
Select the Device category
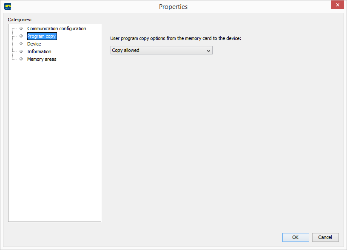pyautogui.click(x=34, y=43)
